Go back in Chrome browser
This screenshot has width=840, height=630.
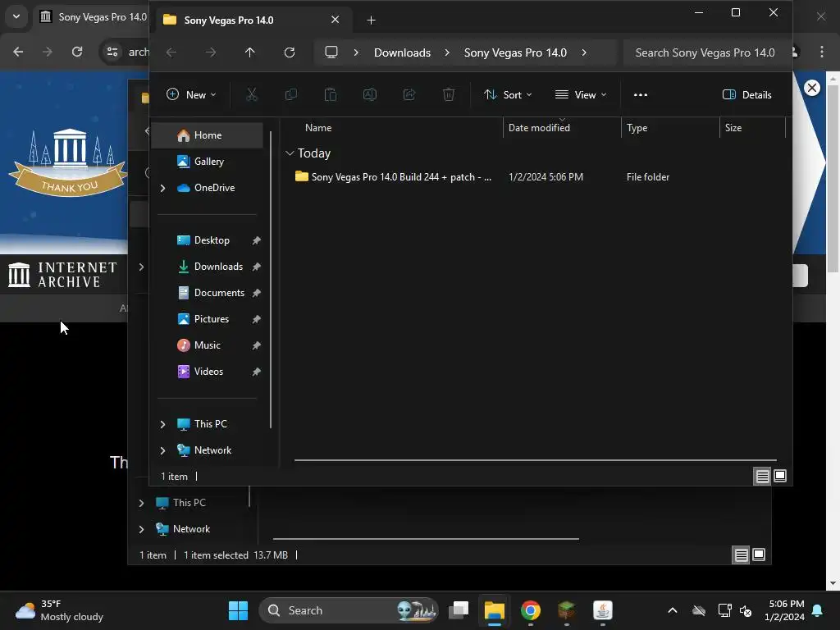pos(18,52)
